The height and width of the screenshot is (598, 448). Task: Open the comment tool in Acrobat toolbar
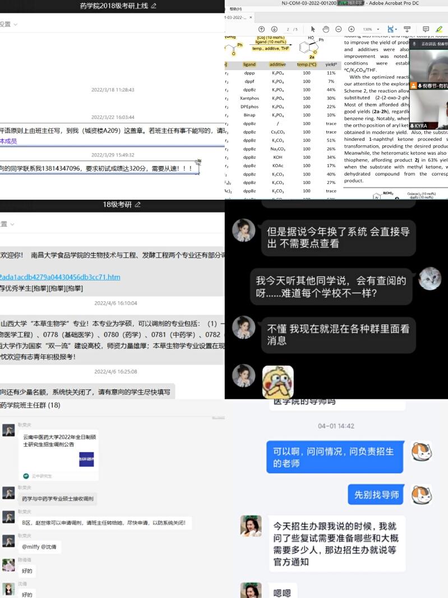pos(426,29)
